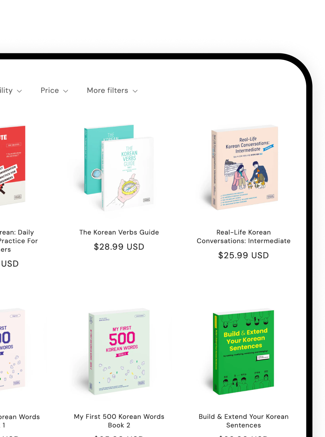Click the $25.99 USD price text
Image resolution: width=325 pixels, height=437 pixels.
pyautogui.click(x=244, y=255)
